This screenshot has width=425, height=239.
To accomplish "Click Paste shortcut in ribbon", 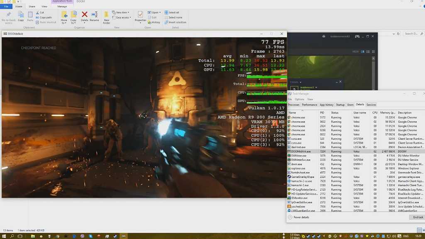I will pos(46,22).
